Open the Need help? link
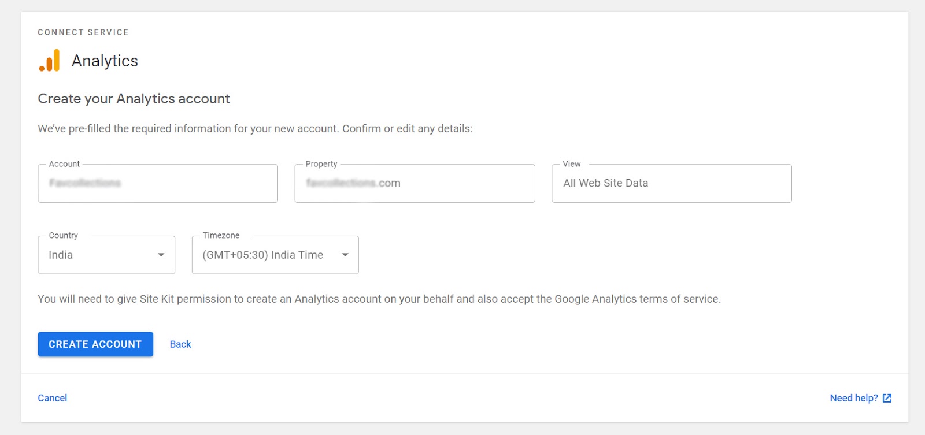 pyautogui.click(x=853, y=398)
